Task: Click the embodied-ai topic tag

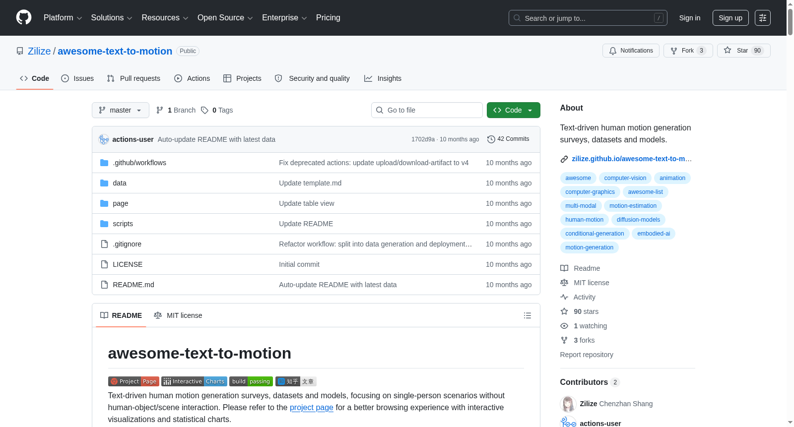Action: click(x=654, y=234)
